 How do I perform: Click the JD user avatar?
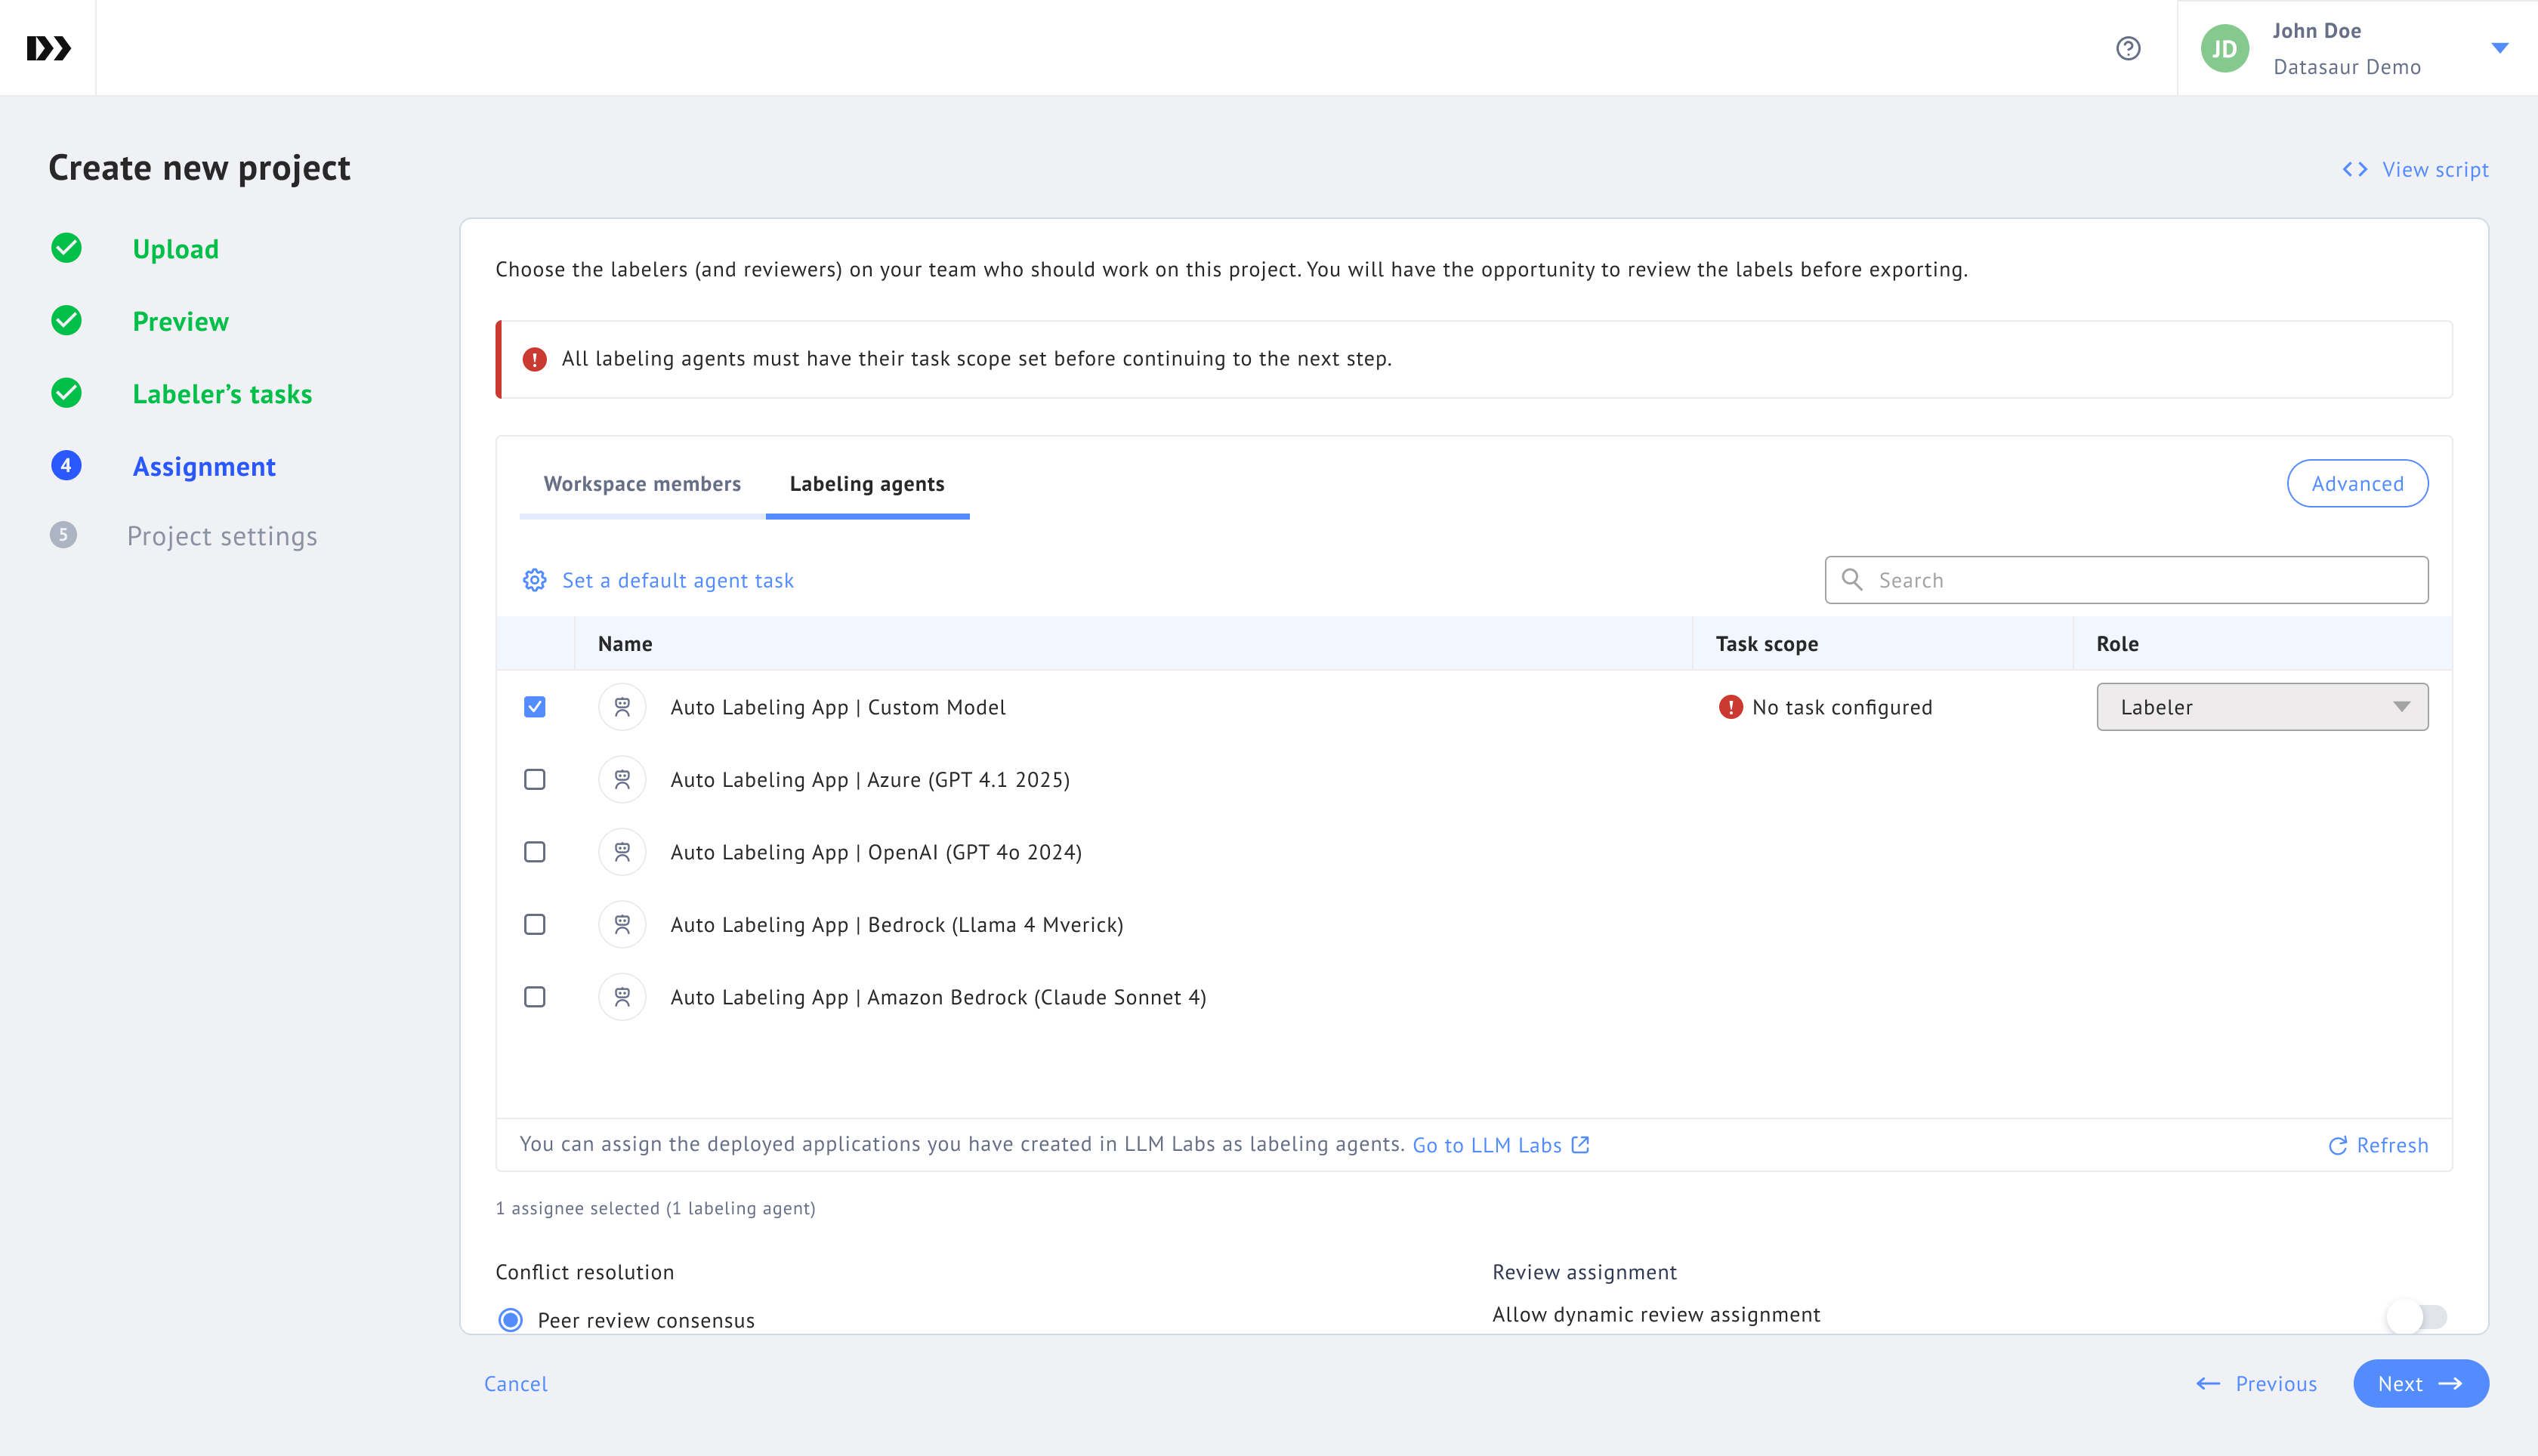point(2224,49)
